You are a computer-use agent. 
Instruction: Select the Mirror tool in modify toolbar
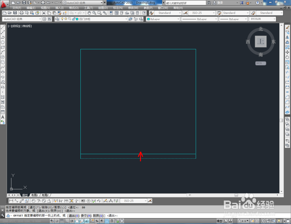pos(287,37)
